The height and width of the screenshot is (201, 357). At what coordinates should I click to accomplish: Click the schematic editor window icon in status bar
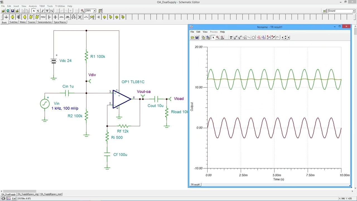[x=3, y=198]
